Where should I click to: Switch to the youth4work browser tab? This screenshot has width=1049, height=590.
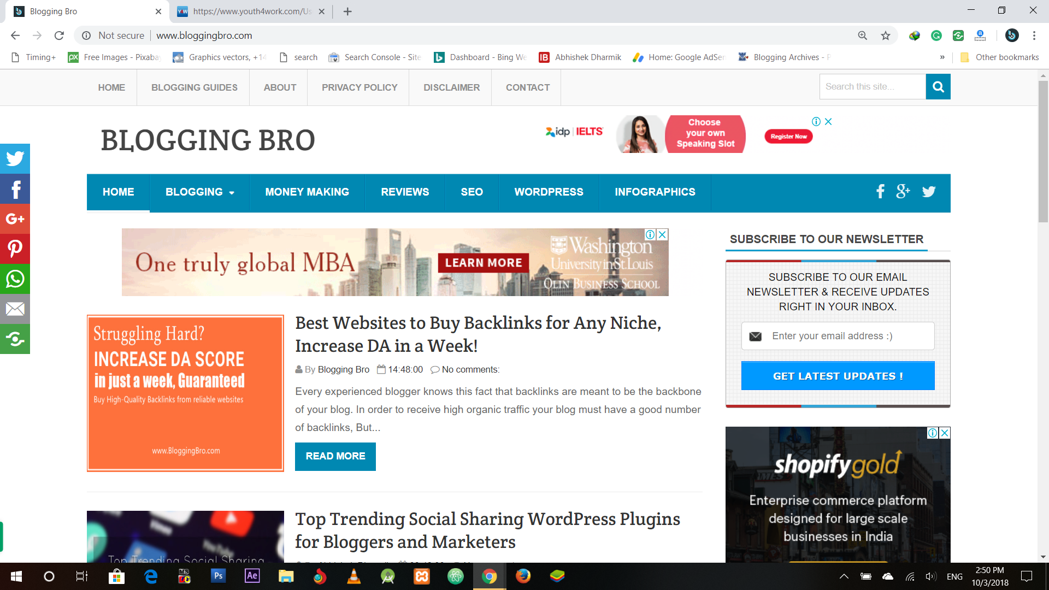click(x=251, y=11)
